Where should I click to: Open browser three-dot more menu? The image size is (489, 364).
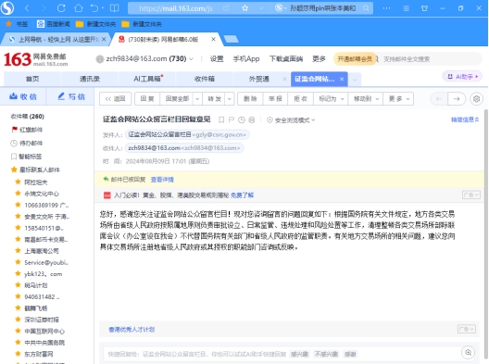387,8
